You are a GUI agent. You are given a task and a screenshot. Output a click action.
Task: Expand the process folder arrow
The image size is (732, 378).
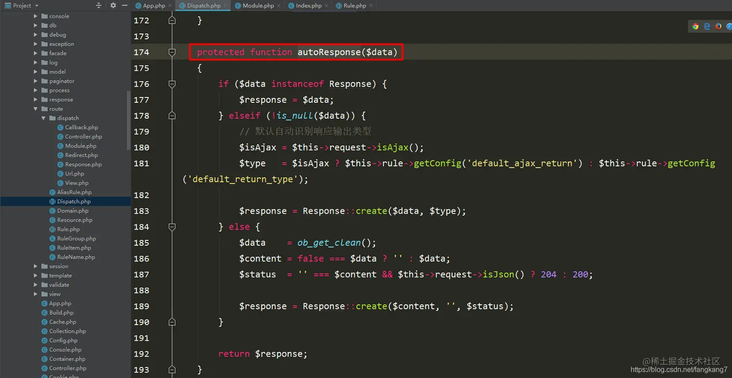(x=35, y=90)
